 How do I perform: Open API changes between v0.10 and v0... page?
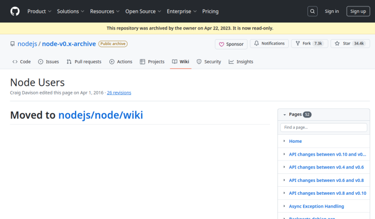(x=327, y=154)
